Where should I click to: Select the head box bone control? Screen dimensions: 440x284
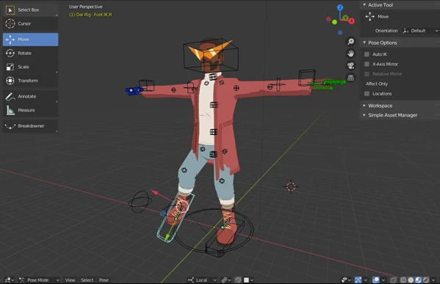coord(211,56)
